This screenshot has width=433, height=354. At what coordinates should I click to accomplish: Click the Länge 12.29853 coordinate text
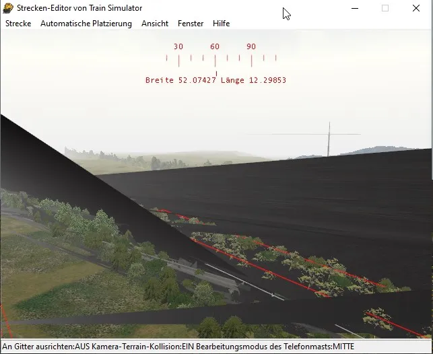point(253,80)
